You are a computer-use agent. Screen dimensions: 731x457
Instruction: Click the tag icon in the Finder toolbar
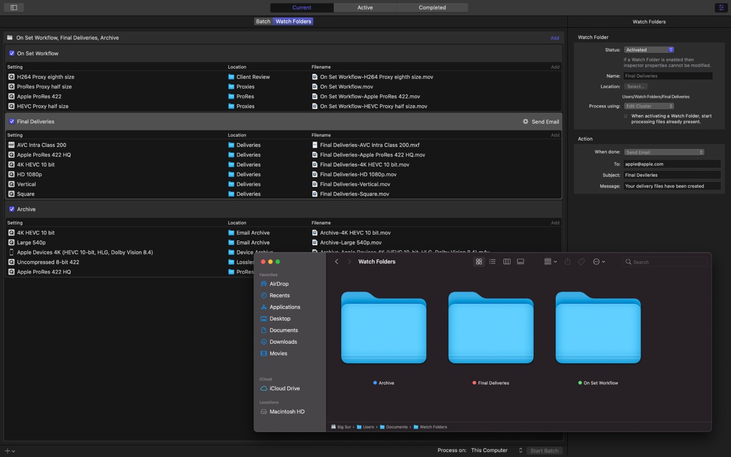tap(581, 261)
